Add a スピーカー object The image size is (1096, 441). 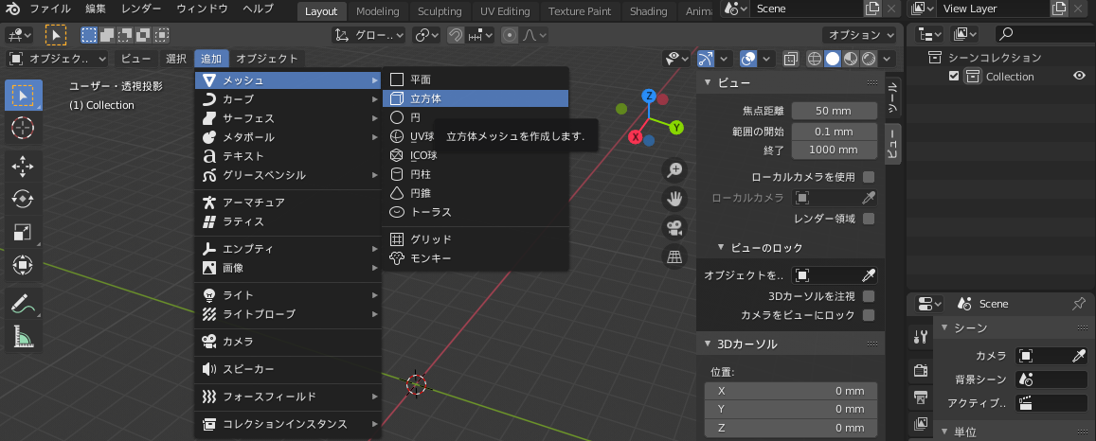click(x=288, y=369)
